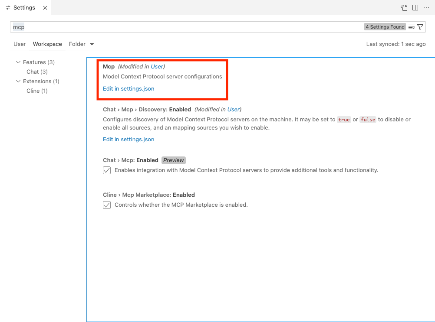Viewport: 435px width, 322px height.
Task: Click the settings sliders icon on the tab
Action: [x=7, y=7]
